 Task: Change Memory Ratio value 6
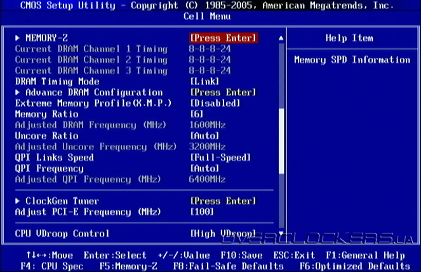197,114
